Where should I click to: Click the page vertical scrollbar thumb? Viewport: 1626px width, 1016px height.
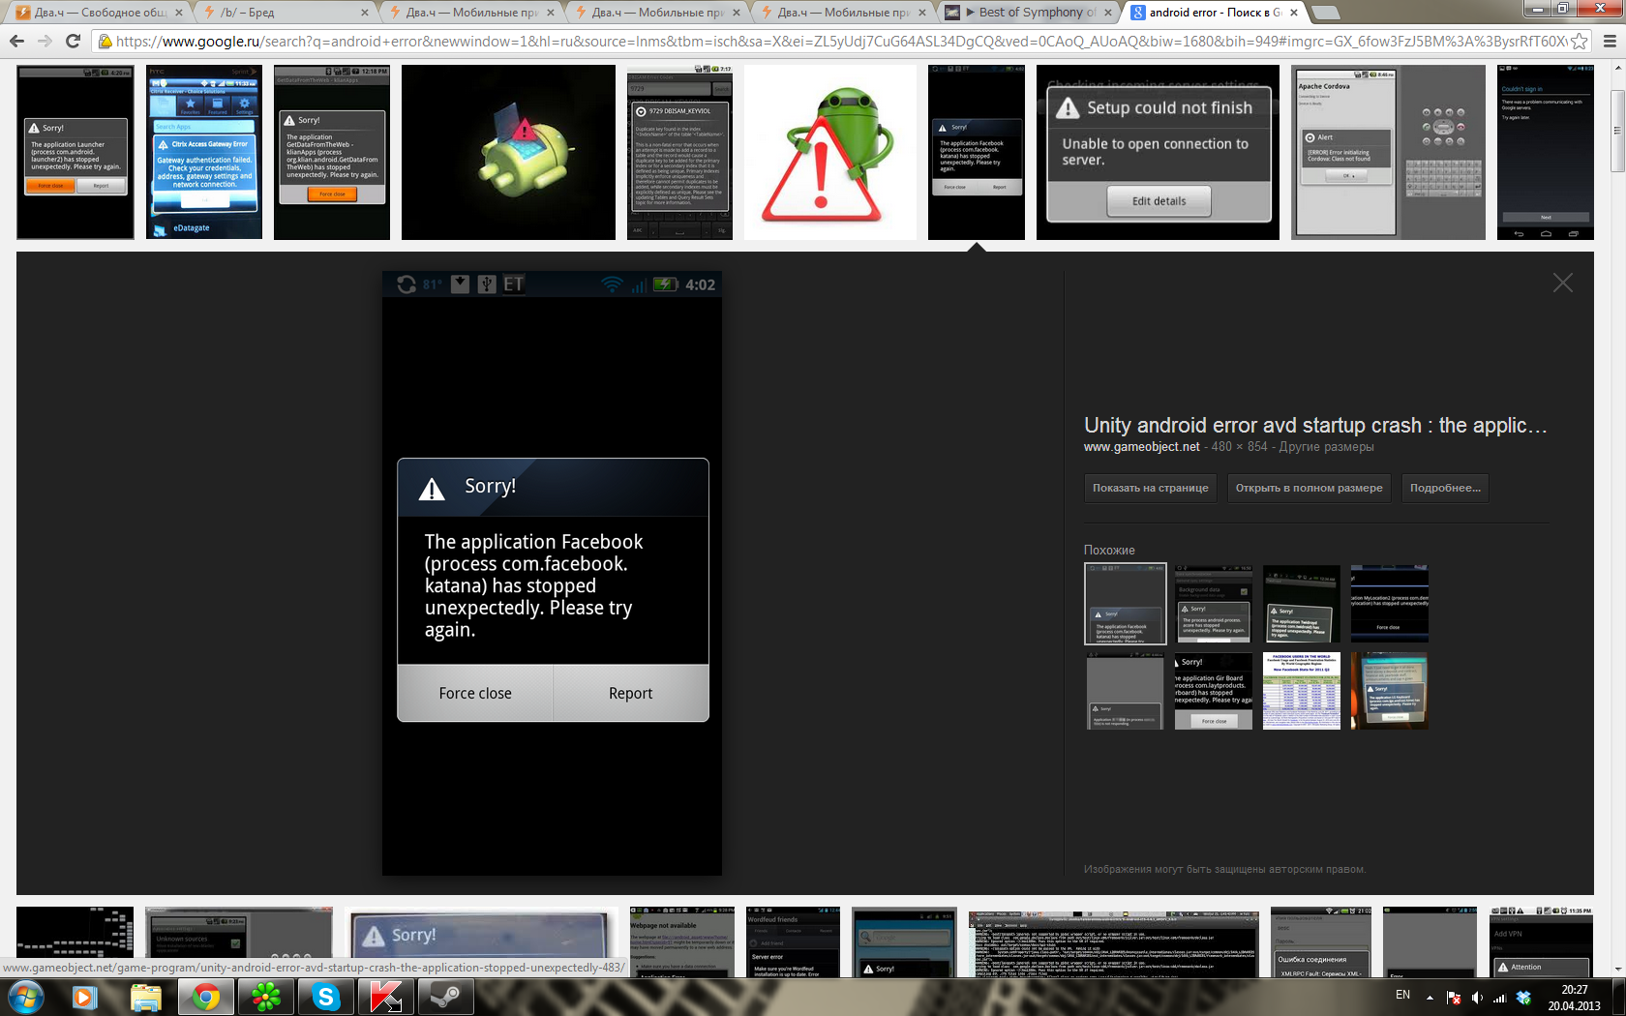(x=1617, y=132)
